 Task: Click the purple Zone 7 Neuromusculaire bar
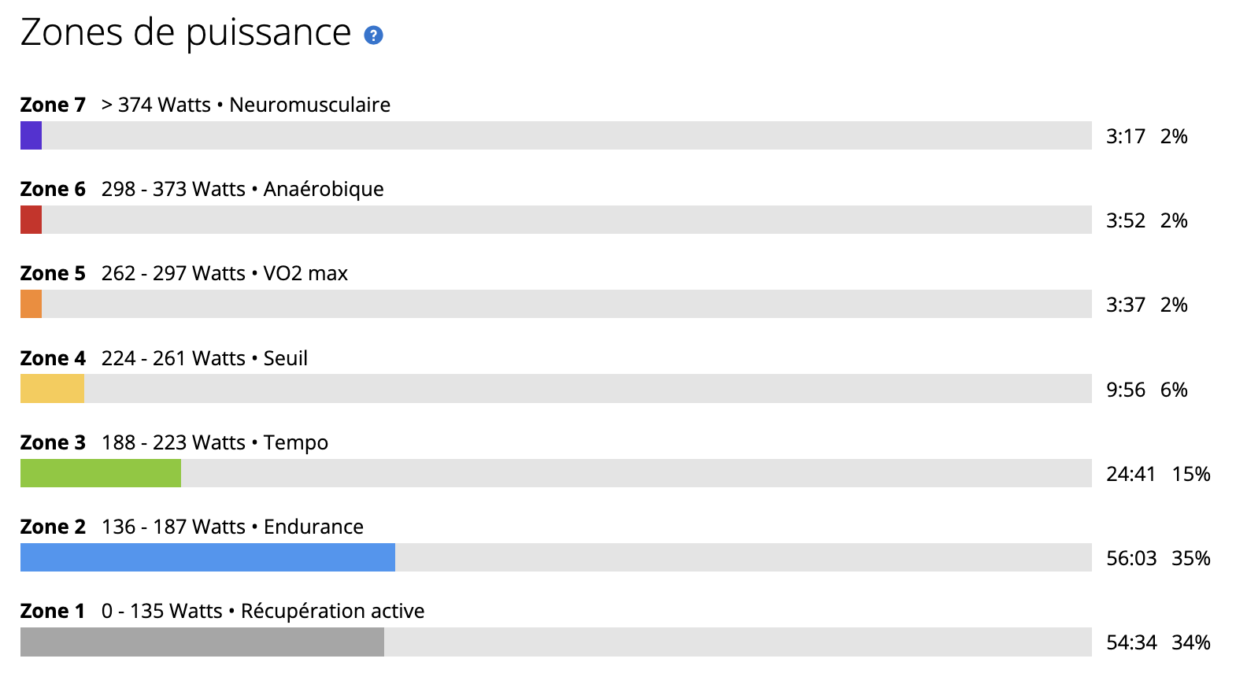pyautogui.click(x=31, y=135)
